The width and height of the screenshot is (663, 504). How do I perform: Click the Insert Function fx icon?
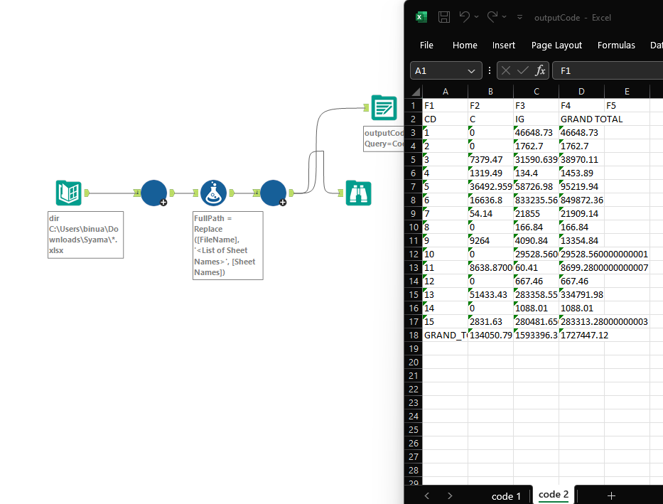(x=540, y=70)
